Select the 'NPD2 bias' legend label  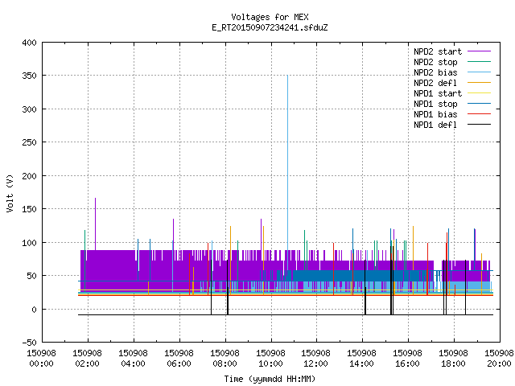(x=435, y=72)
